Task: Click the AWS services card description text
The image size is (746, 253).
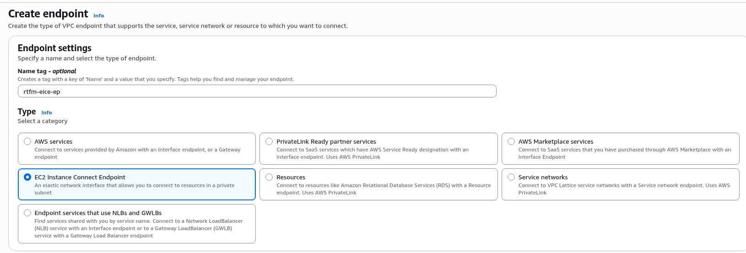Action: (137, 153)
